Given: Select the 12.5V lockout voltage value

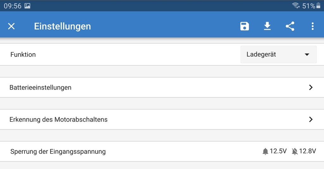Looking at the screenshot, I should [x=278, y=151].
